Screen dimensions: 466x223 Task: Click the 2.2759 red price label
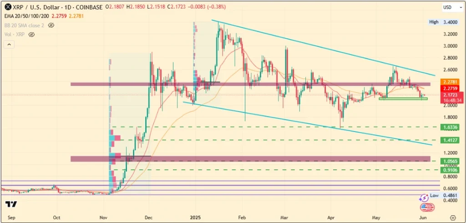click(450, 88)
